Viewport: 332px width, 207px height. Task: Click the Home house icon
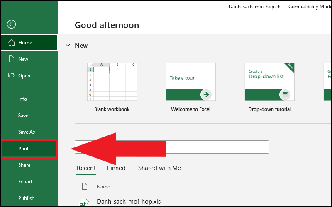click(x=11, y=43)
